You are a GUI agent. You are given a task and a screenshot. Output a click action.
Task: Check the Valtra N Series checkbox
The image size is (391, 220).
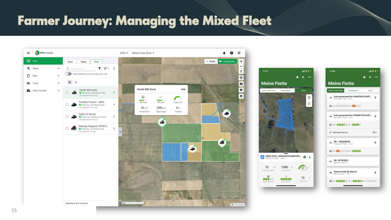[x=67, y=117]
